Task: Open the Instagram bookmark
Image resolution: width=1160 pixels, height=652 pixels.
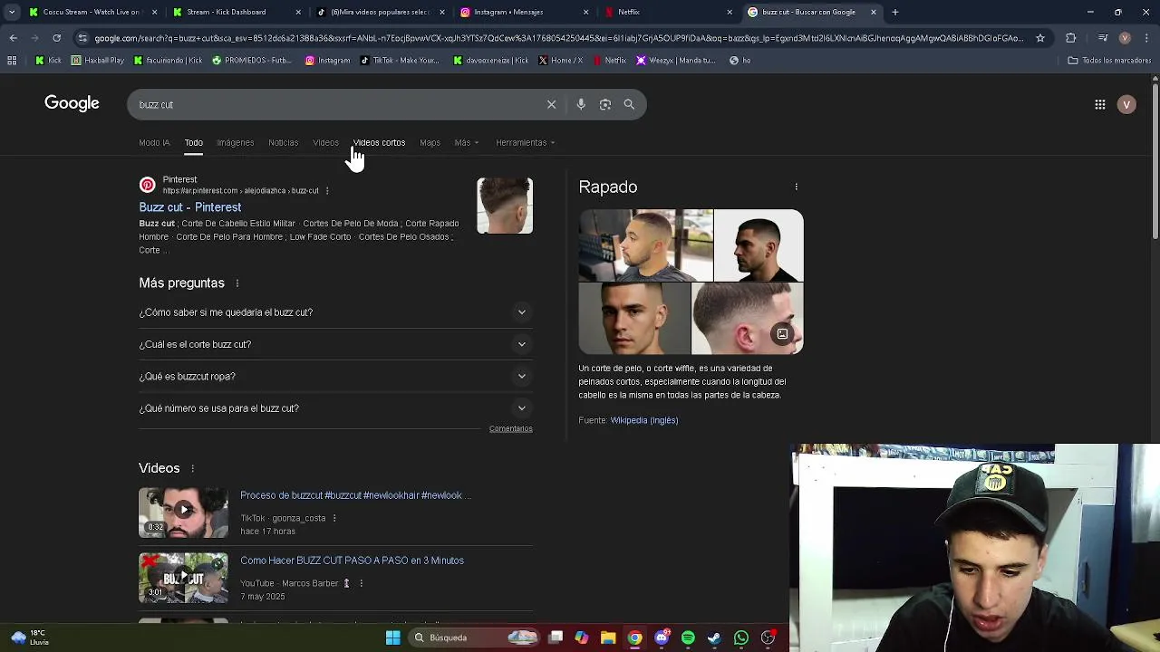Action: coord(327,61)
